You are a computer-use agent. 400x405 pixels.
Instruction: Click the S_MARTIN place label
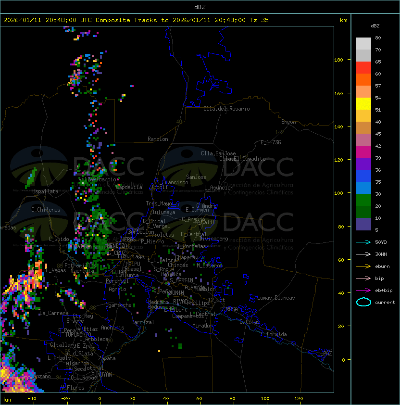(x=181, y=280)
